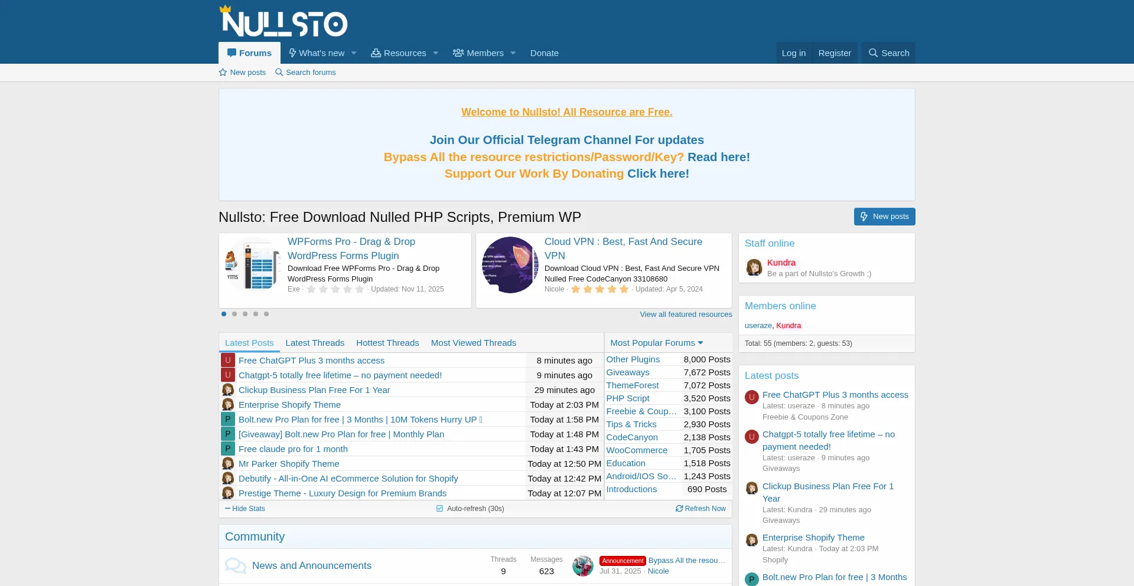Click avatar beside Debutify row
Image resolution: width=1134 pixels, height=586 pixels.
[x=228, y=478]
